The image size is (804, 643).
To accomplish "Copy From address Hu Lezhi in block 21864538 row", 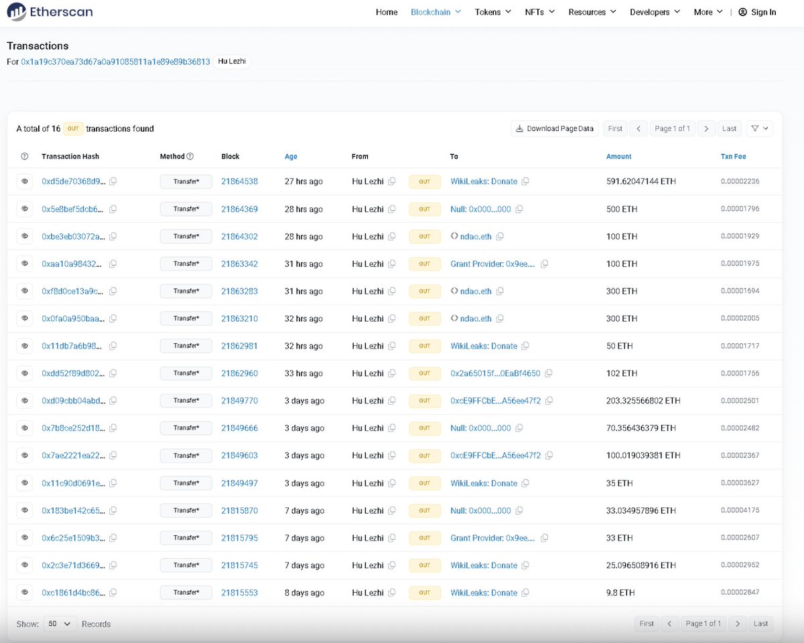I will coord(392,181).
